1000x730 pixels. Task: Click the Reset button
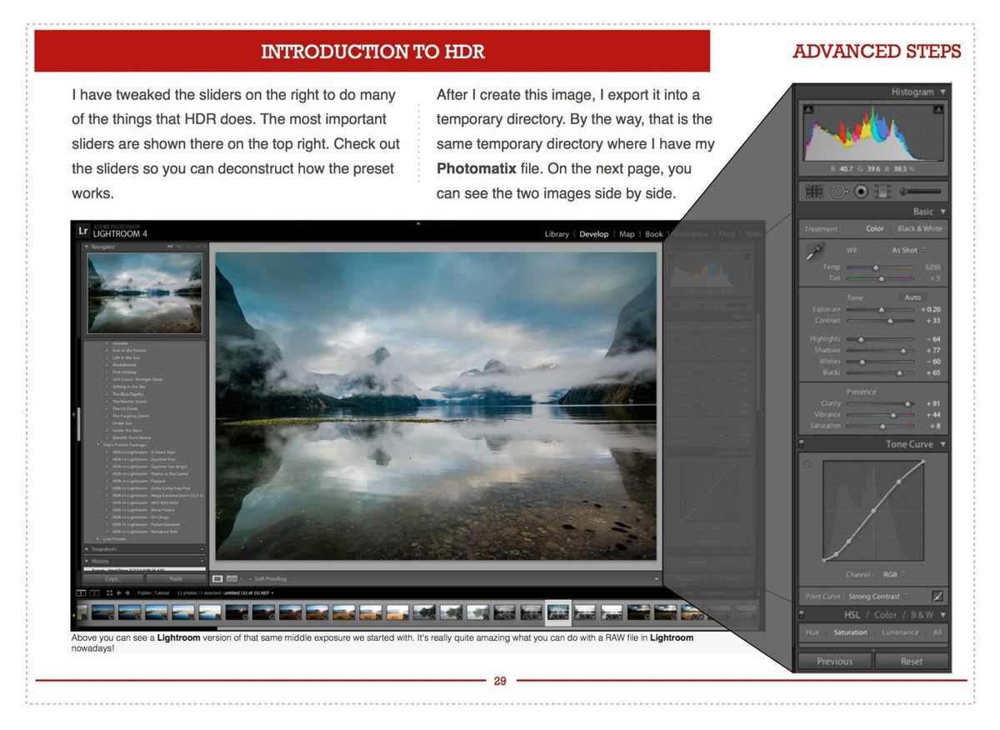point(912,661)
